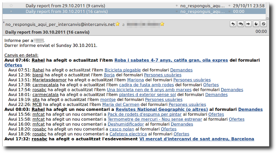Toggle star on 29.10.2011 daily report row
The width and height of the screenshot is (277, 154).
[x=11, y=6]
